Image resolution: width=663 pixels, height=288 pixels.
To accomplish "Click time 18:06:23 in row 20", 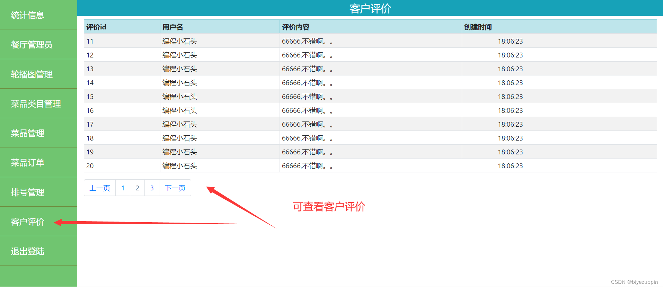I will (x=510, y=166).
